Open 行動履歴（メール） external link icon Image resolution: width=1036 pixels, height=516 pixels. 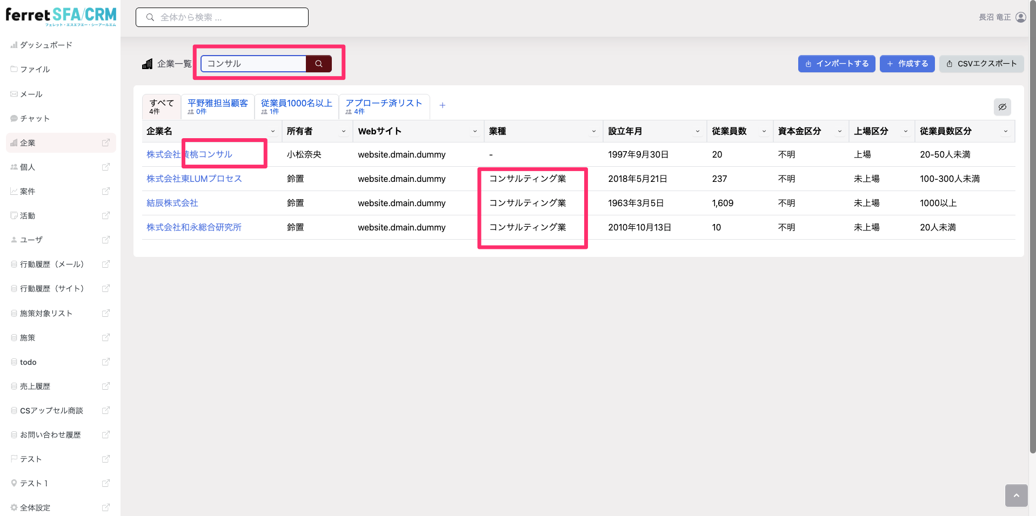click(x=106, y=264)
